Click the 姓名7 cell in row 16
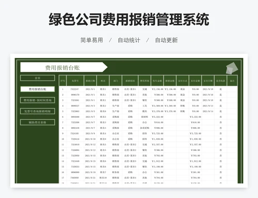258x198 pixels. coord(103,172)
